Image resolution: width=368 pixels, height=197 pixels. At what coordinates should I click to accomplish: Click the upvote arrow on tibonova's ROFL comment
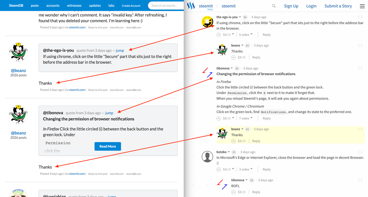(x=233, y=192)
